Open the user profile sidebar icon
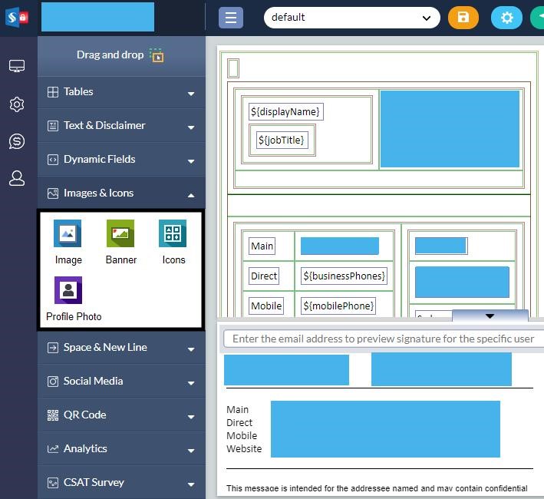The image size is (544, 499). [17, 178]
